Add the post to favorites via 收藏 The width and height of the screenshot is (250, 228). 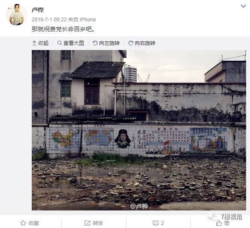(x=34, y=223)
